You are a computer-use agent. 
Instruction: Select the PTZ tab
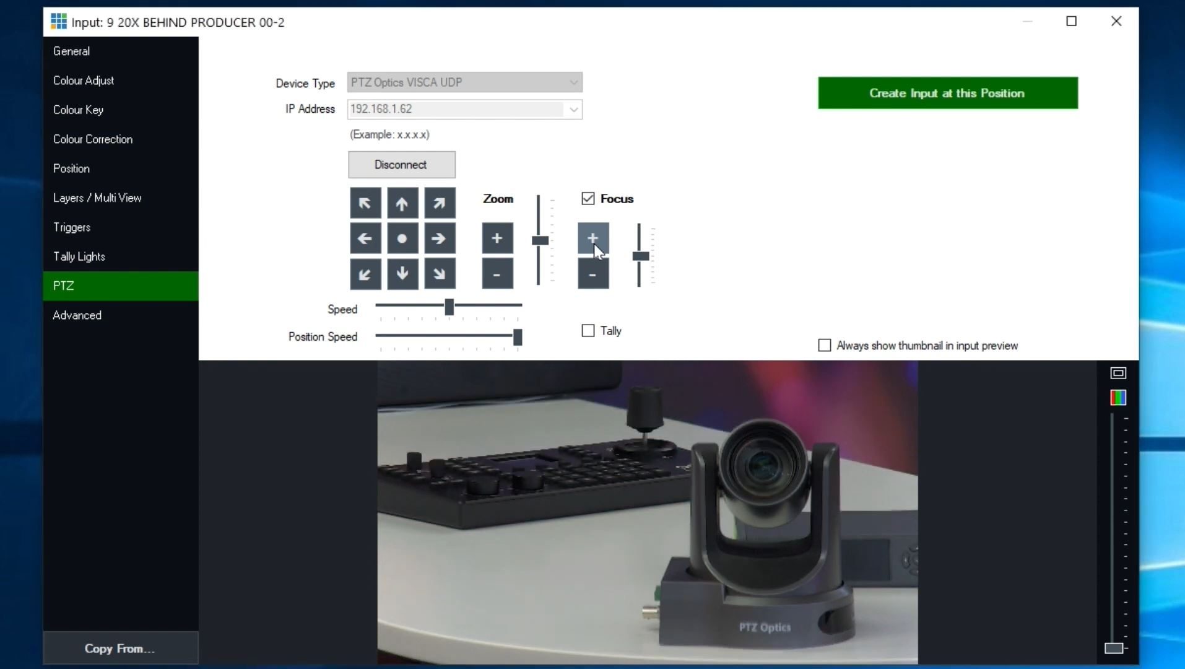click(x=121, y=286)
